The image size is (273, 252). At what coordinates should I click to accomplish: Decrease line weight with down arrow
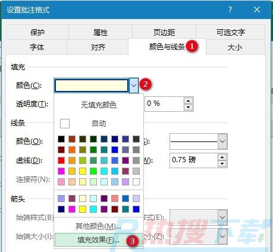[x=222, y=164]
